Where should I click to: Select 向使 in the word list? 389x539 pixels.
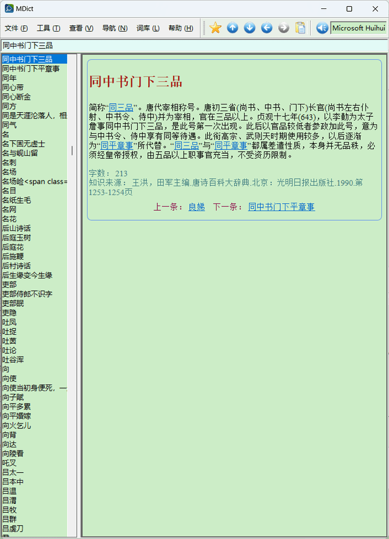tap(34, 378)
